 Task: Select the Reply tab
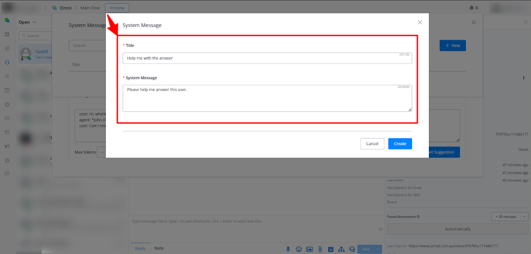140,248
